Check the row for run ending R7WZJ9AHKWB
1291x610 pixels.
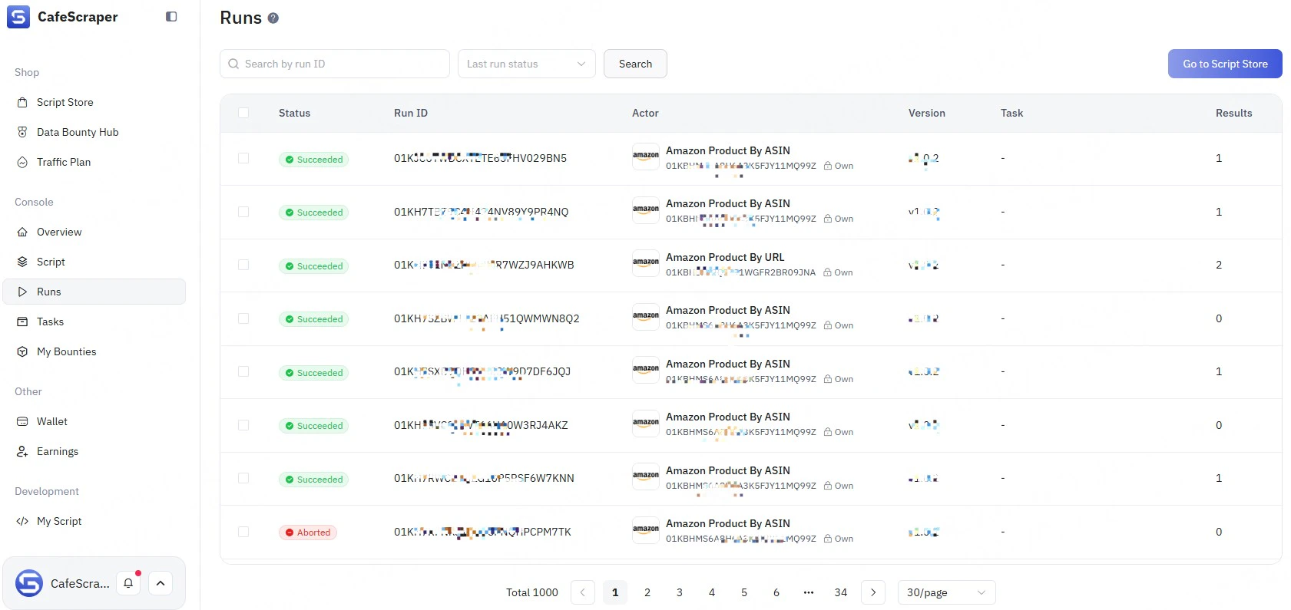click(x=243, y=265)
